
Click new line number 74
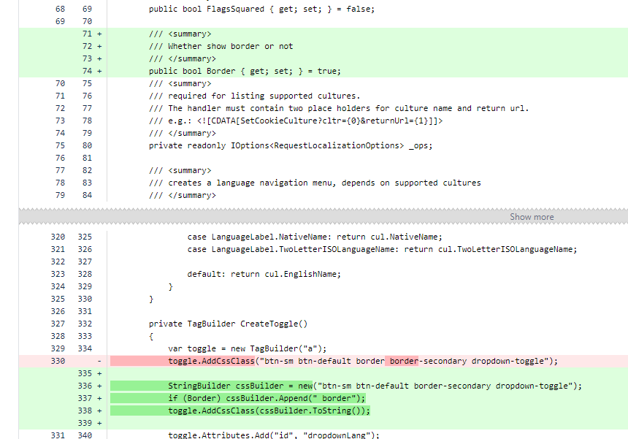[x=87, y=71]
